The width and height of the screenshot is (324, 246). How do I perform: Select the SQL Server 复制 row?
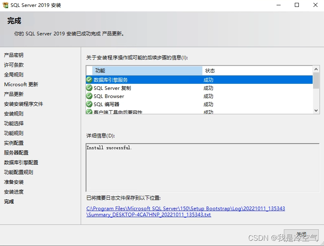[199, 88]
